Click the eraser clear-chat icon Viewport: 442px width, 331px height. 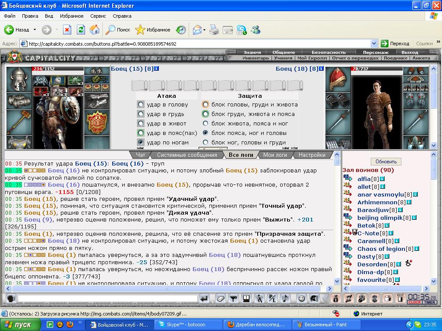click(x=221, y=298)
